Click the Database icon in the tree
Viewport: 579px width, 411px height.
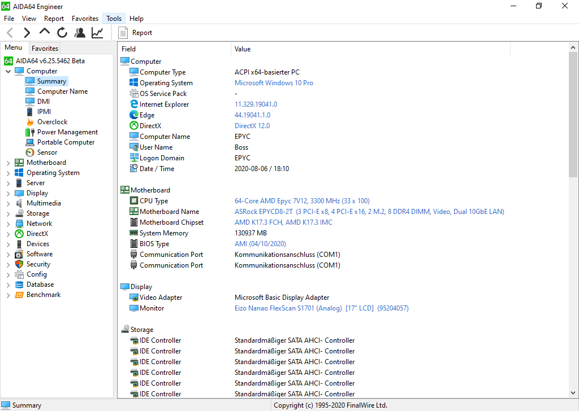pos(19,285)
